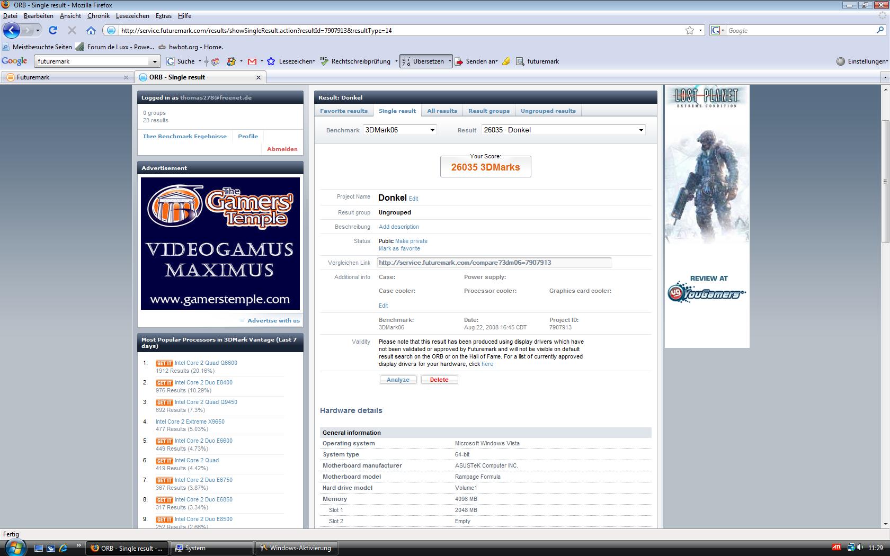Close the Futuremark tab
Screen dimensions: 890x556
126,77
